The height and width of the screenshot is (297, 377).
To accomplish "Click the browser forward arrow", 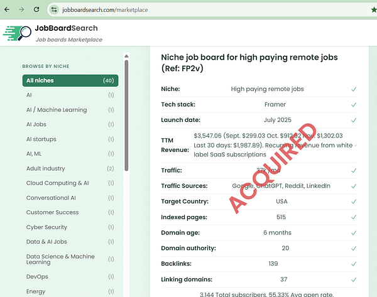I will coord(21,9).
